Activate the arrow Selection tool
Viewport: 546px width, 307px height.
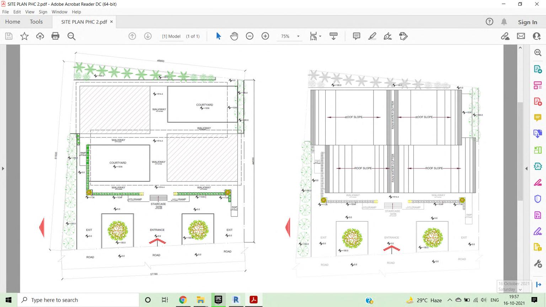tap(218, 36)
